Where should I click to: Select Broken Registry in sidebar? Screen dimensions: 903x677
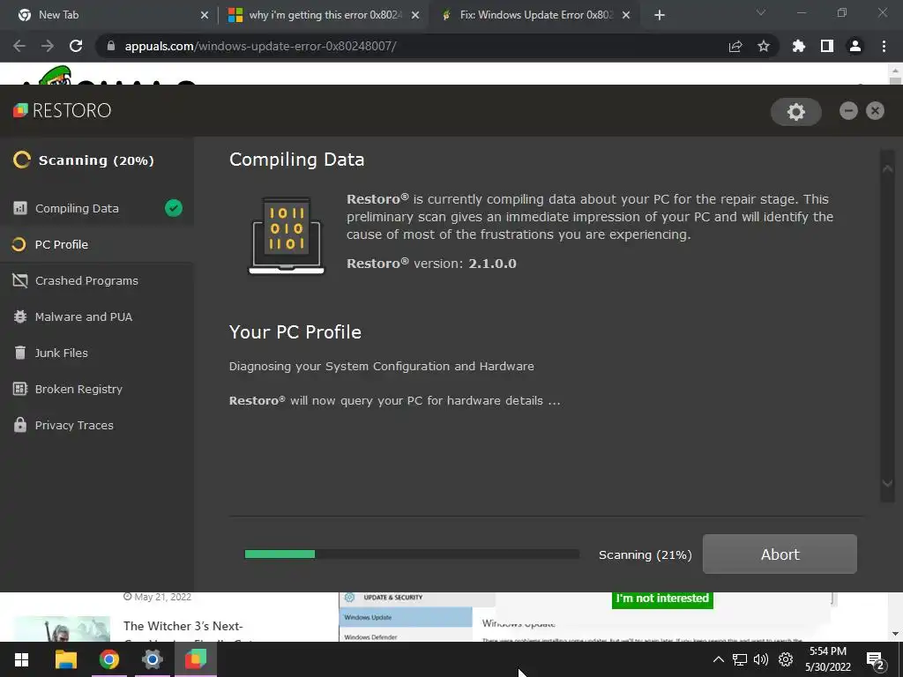(x=97, y=389)
